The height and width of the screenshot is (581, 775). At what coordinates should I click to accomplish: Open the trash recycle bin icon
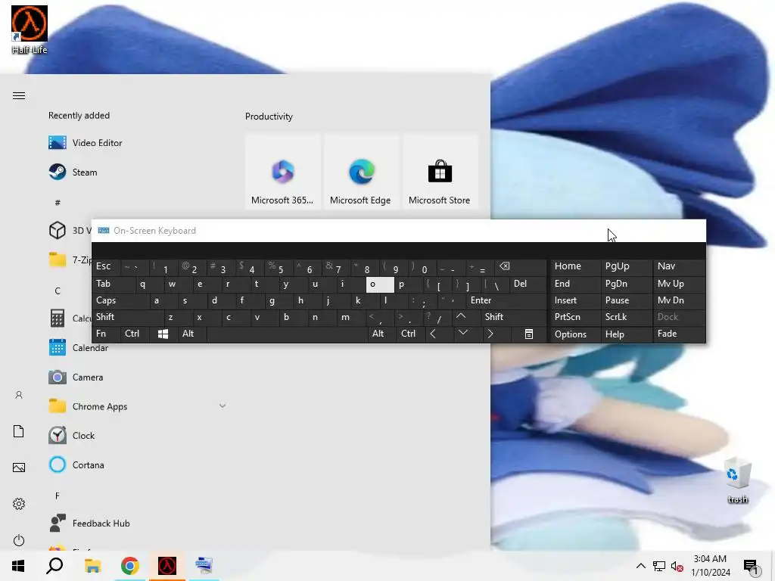(x=737, y=480)
